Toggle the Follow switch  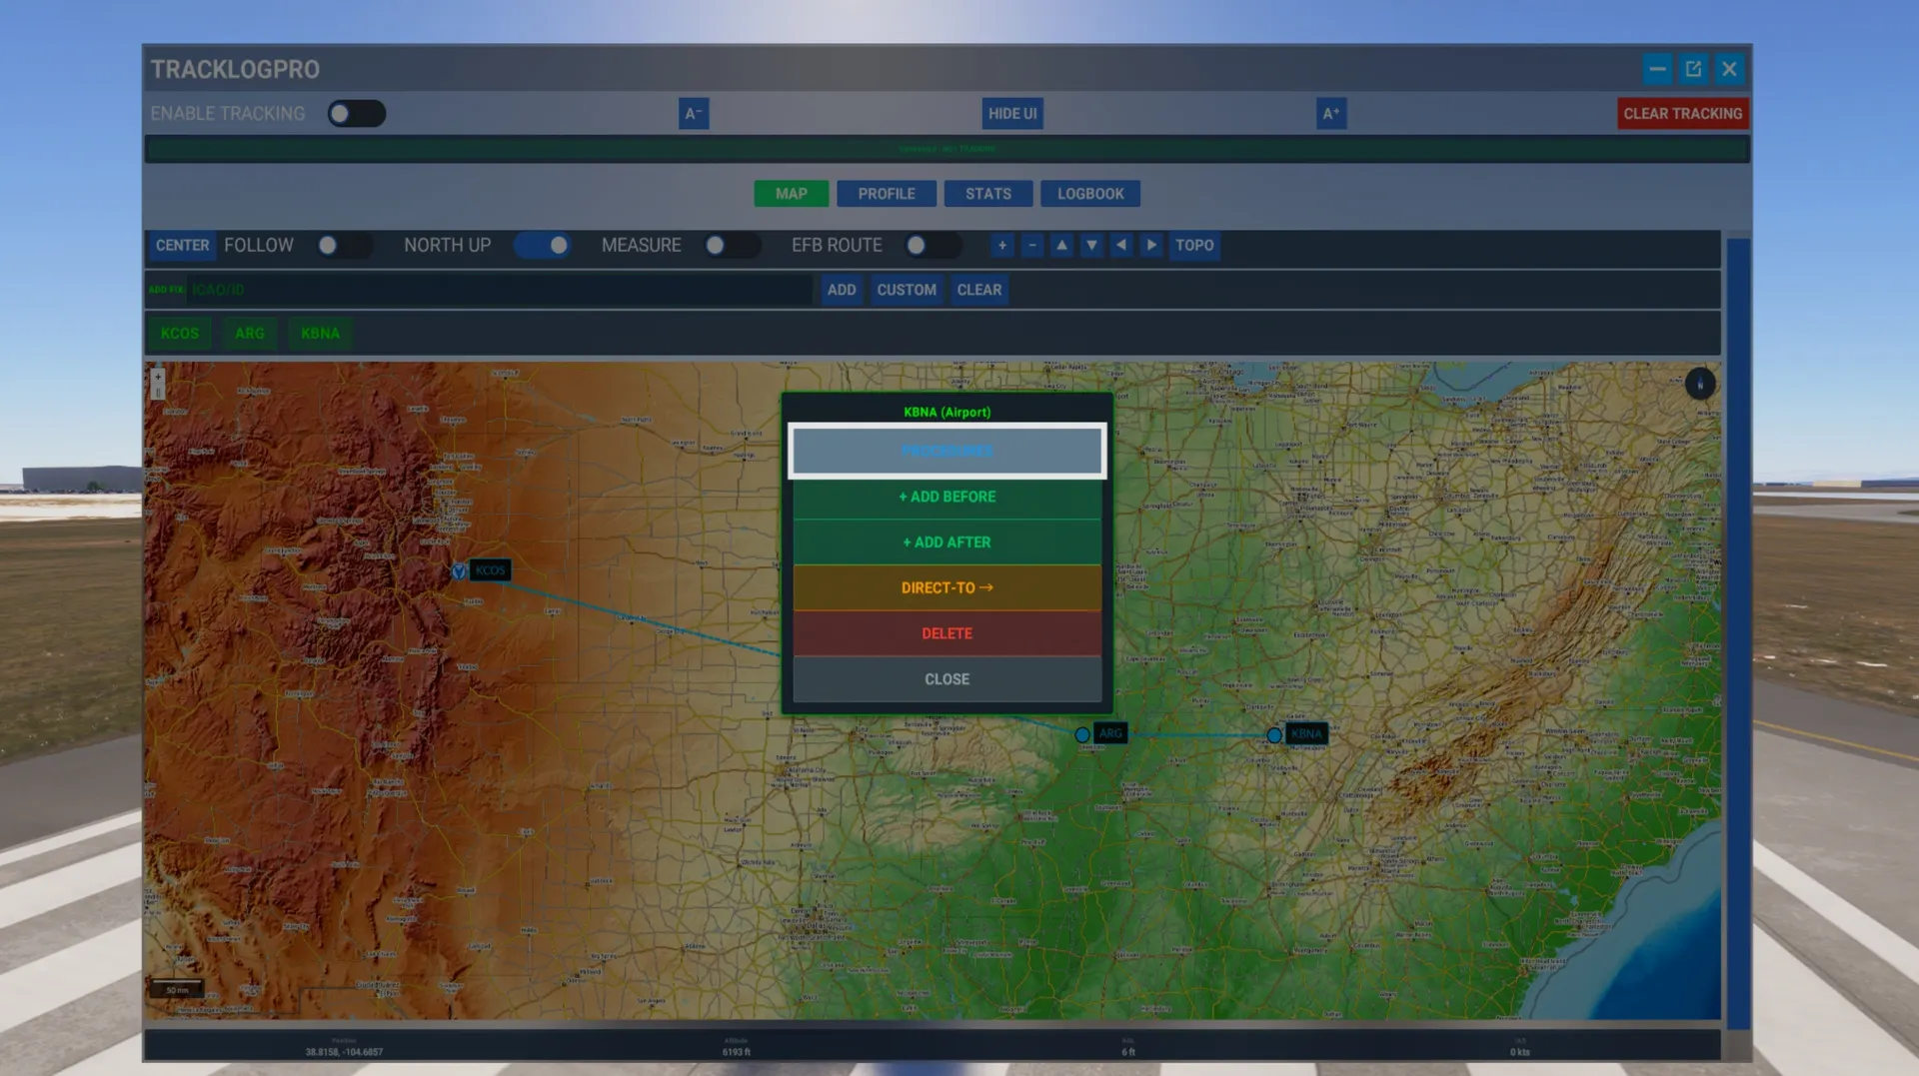342,245
